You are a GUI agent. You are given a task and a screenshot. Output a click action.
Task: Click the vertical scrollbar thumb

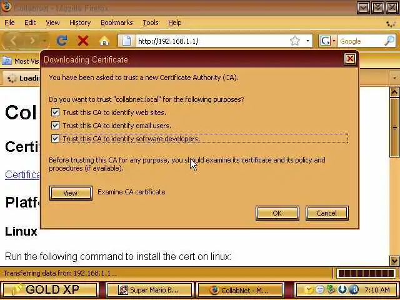point(394,127)
